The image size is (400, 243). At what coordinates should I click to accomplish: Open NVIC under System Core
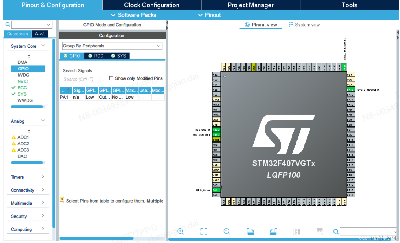pyautogui.click(x=23, y=81)
